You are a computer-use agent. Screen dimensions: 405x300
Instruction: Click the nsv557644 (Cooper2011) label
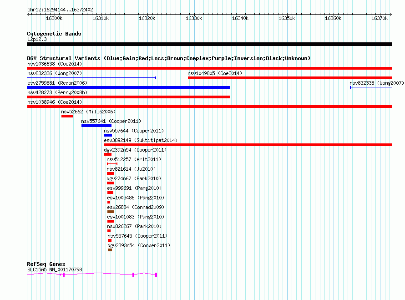click(134, 131)
